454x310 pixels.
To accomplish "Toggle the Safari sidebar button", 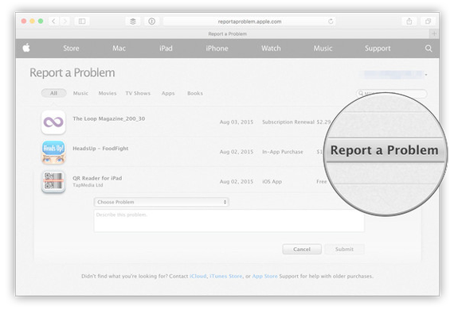I will [82, 21].
